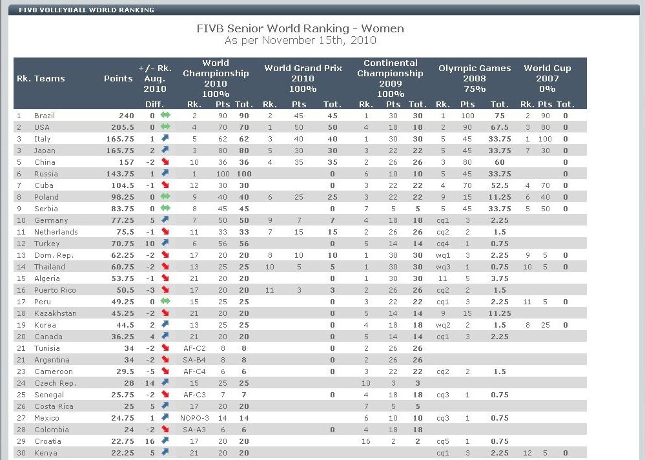Click the team name Russia
The height and width of the screenshot is (460, 645).
point(46,174)
